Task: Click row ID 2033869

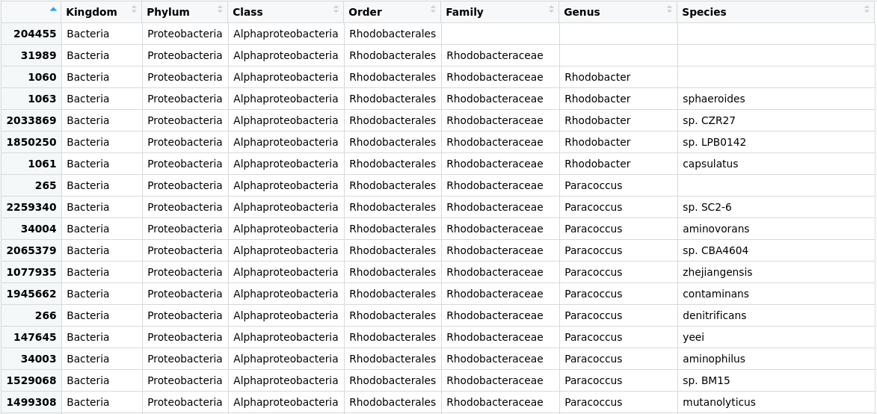Action: click(x=31, y=120)
